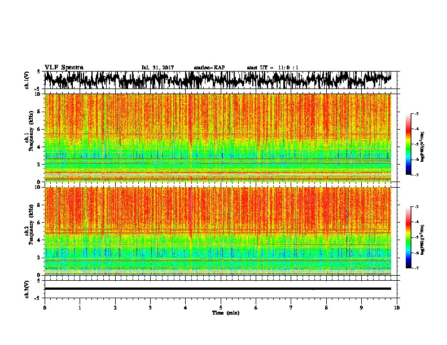Click the "-7" label on ch.2 colorbar

pyautogui.click(x=416, y=268)
